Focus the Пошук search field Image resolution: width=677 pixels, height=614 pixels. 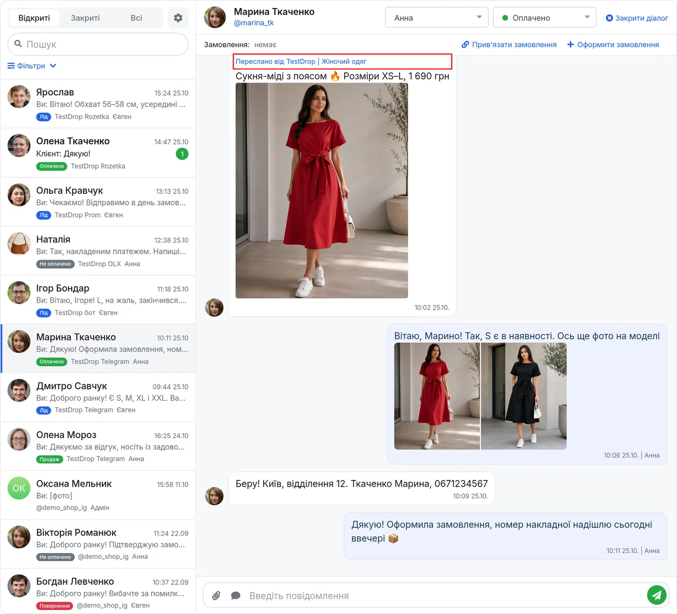(x=98, y=44)
